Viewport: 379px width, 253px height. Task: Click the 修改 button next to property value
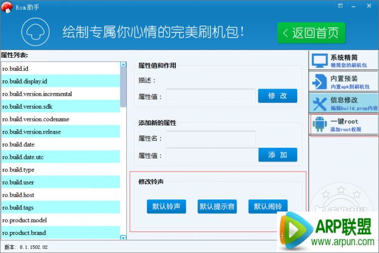click(277, 96)
